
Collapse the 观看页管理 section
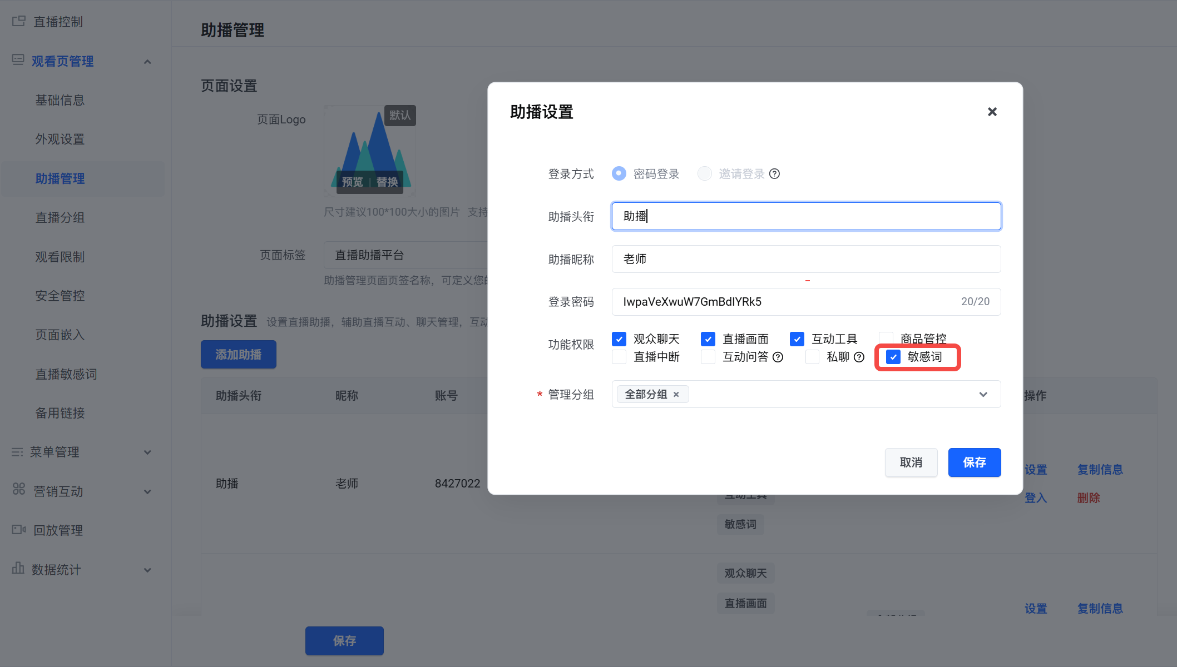(x=147, y=61)
